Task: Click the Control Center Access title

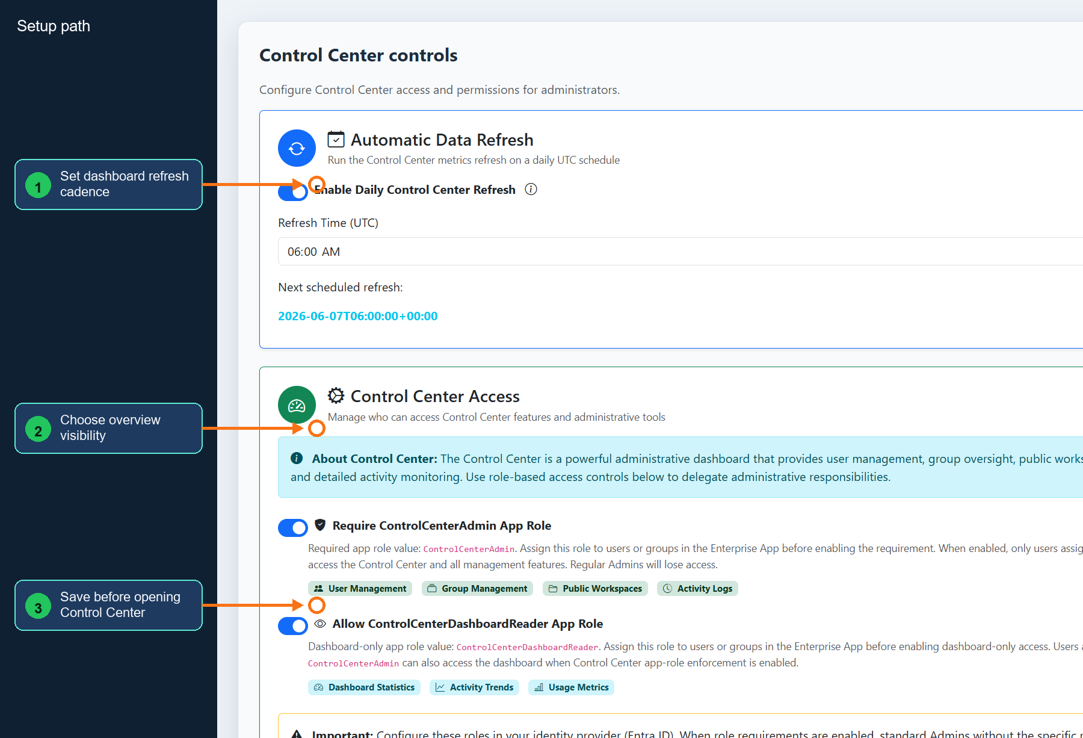Action: [435, 396]
